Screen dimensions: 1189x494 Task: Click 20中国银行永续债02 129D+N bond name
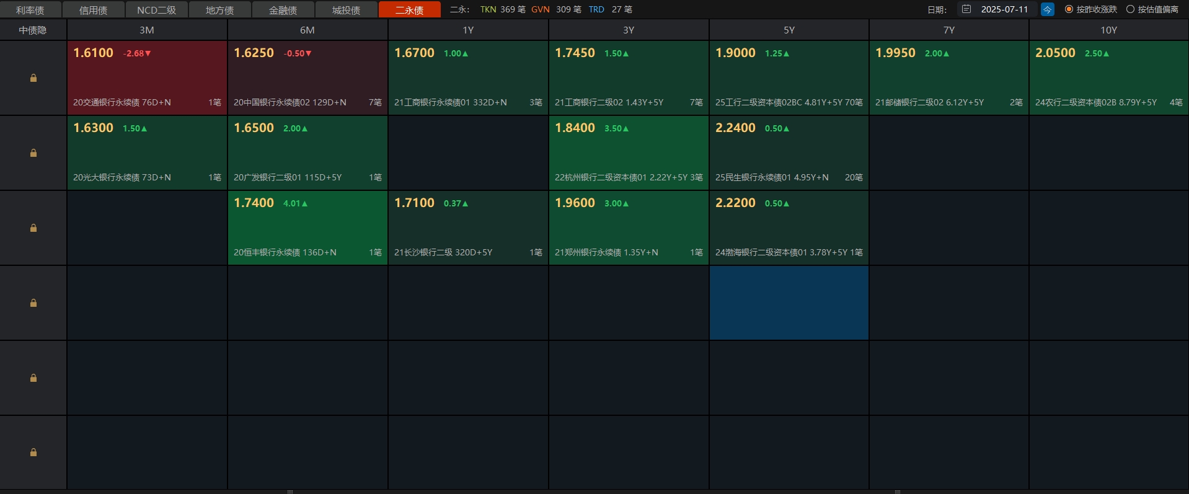pos(290,102)
